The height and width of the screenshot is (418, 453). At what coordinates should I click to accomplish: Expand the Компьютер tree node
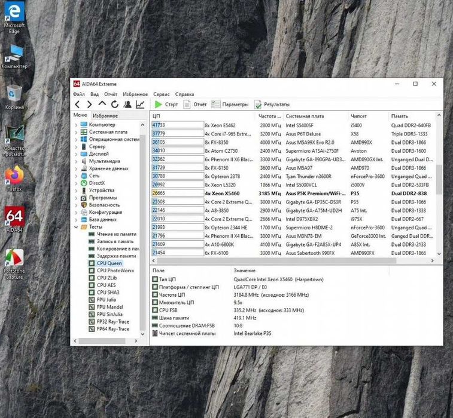click(x=76, y=125)
